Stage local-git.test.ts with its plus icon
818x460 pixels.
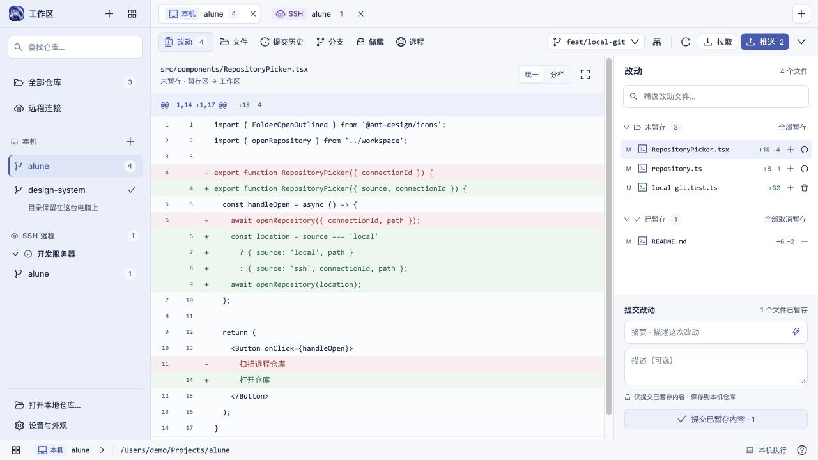(x=791, y=188)
